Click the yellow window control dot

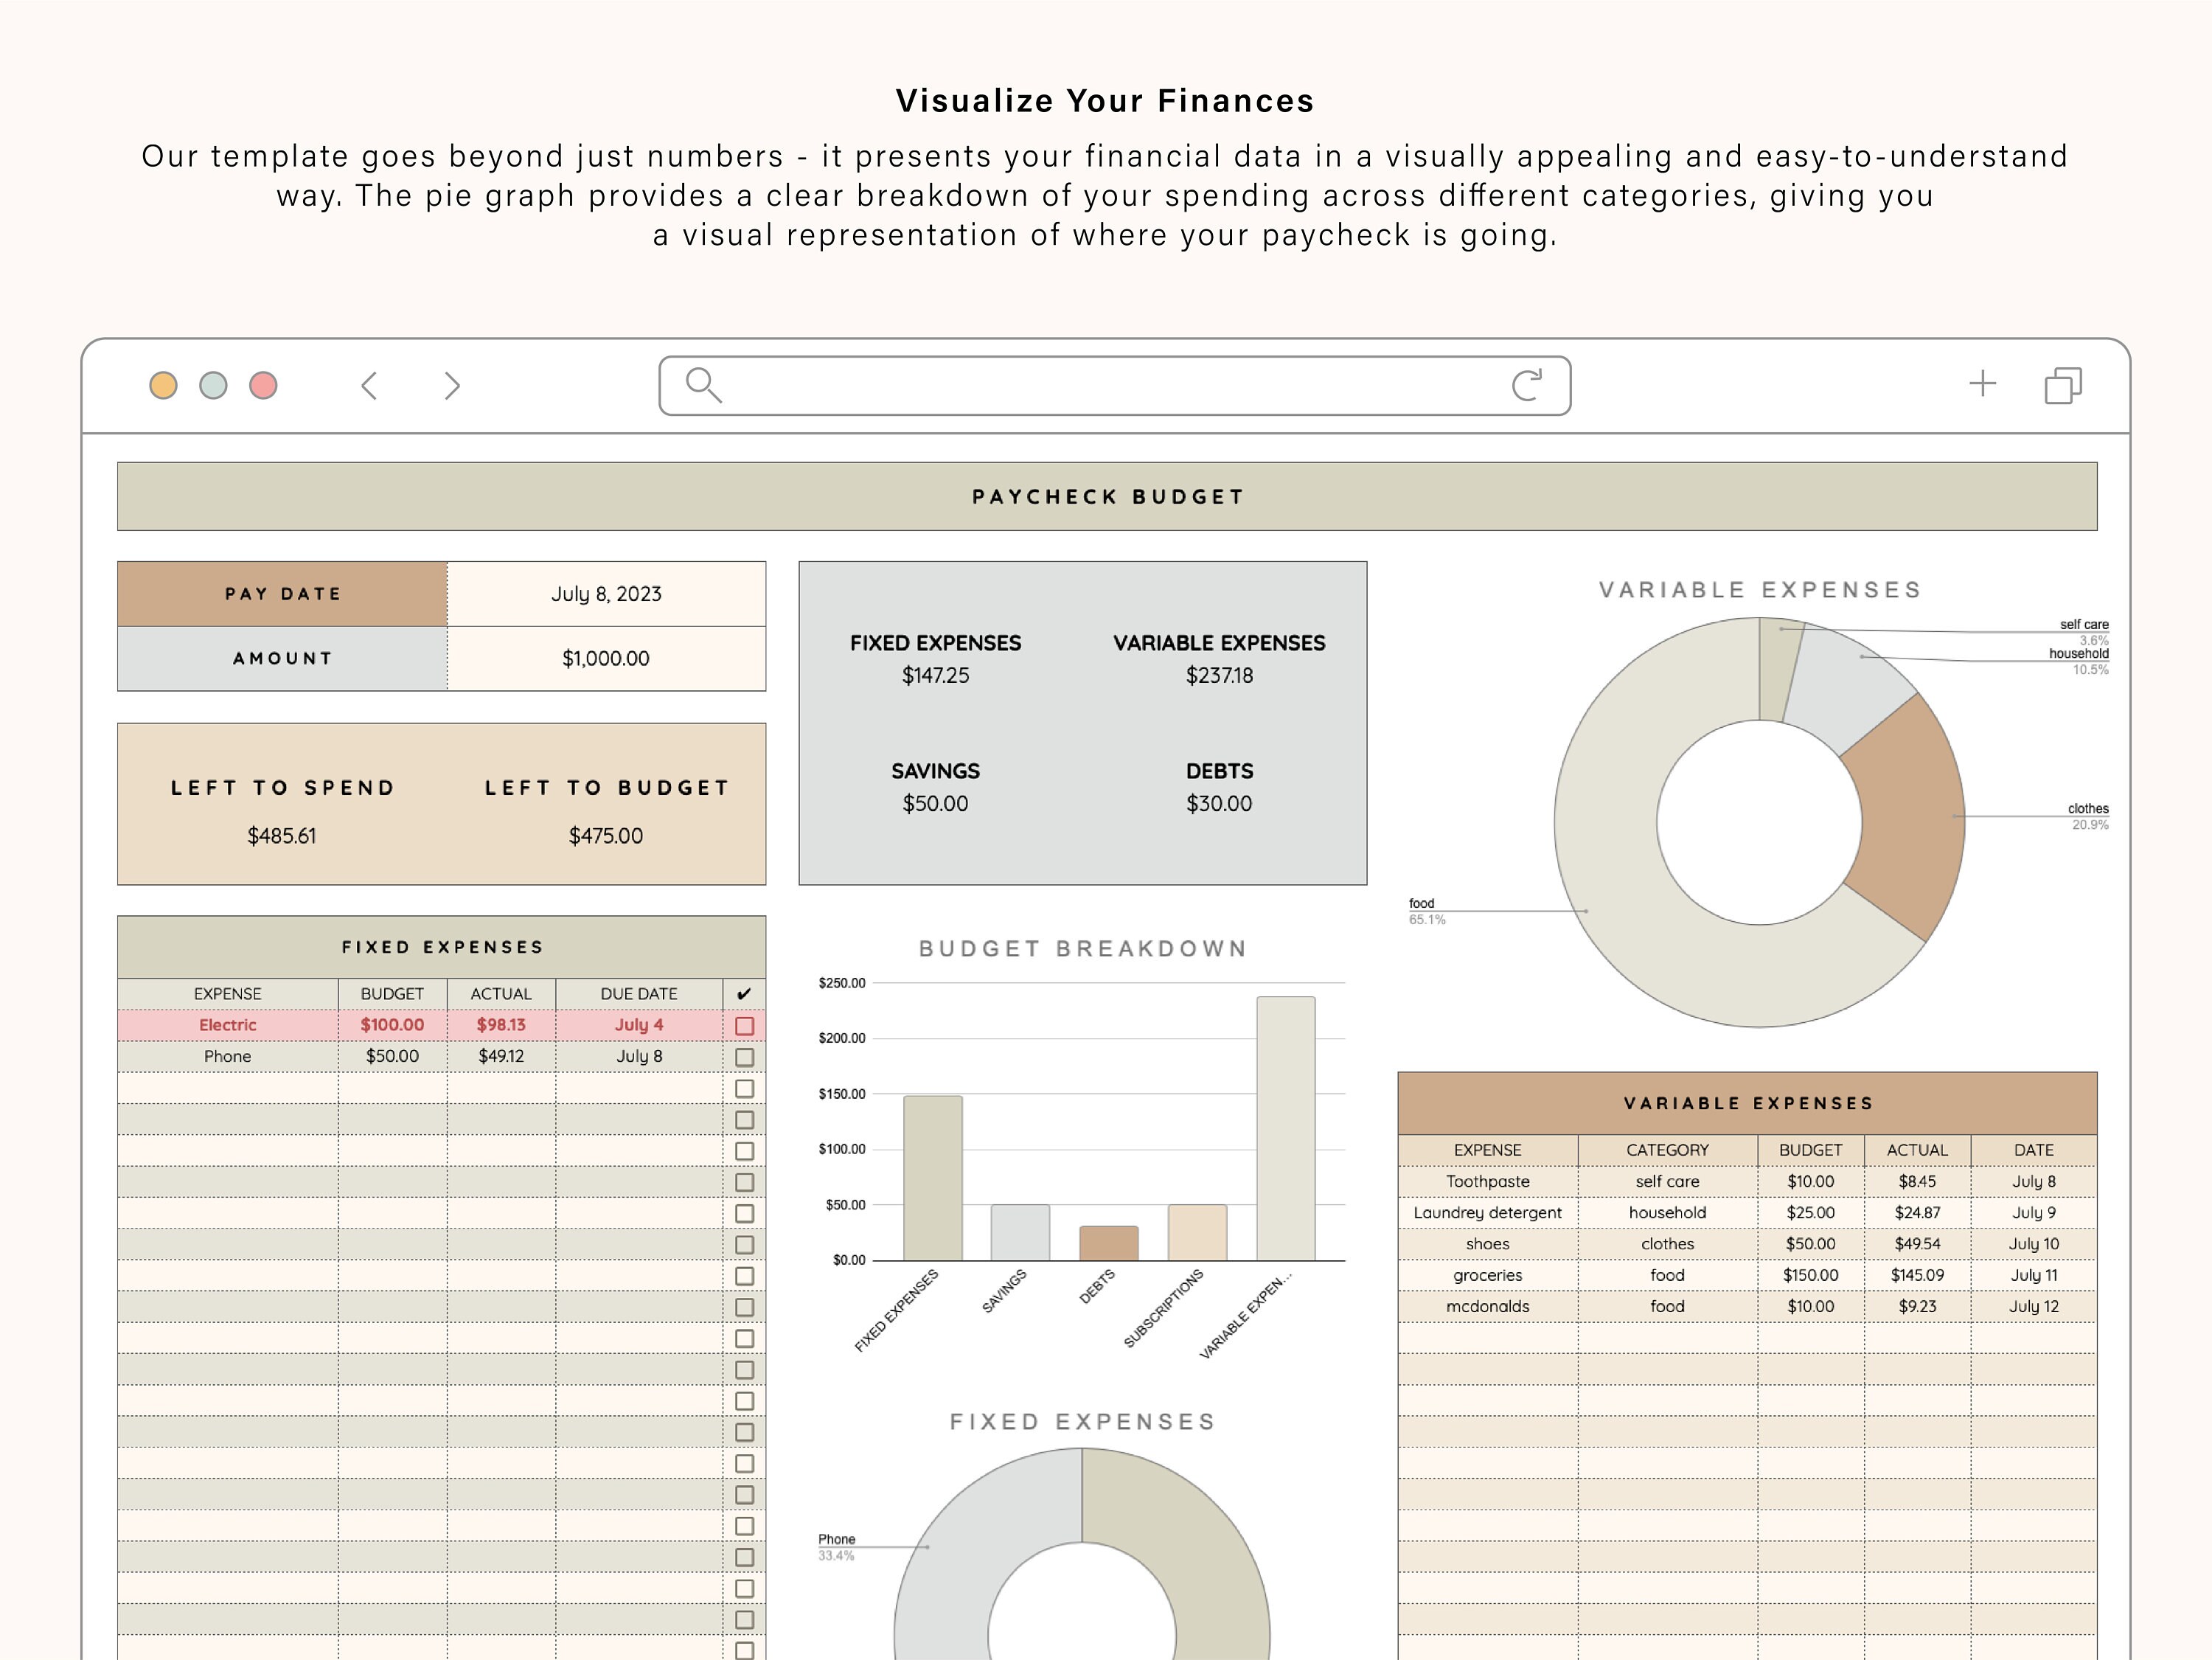point(163,386)
